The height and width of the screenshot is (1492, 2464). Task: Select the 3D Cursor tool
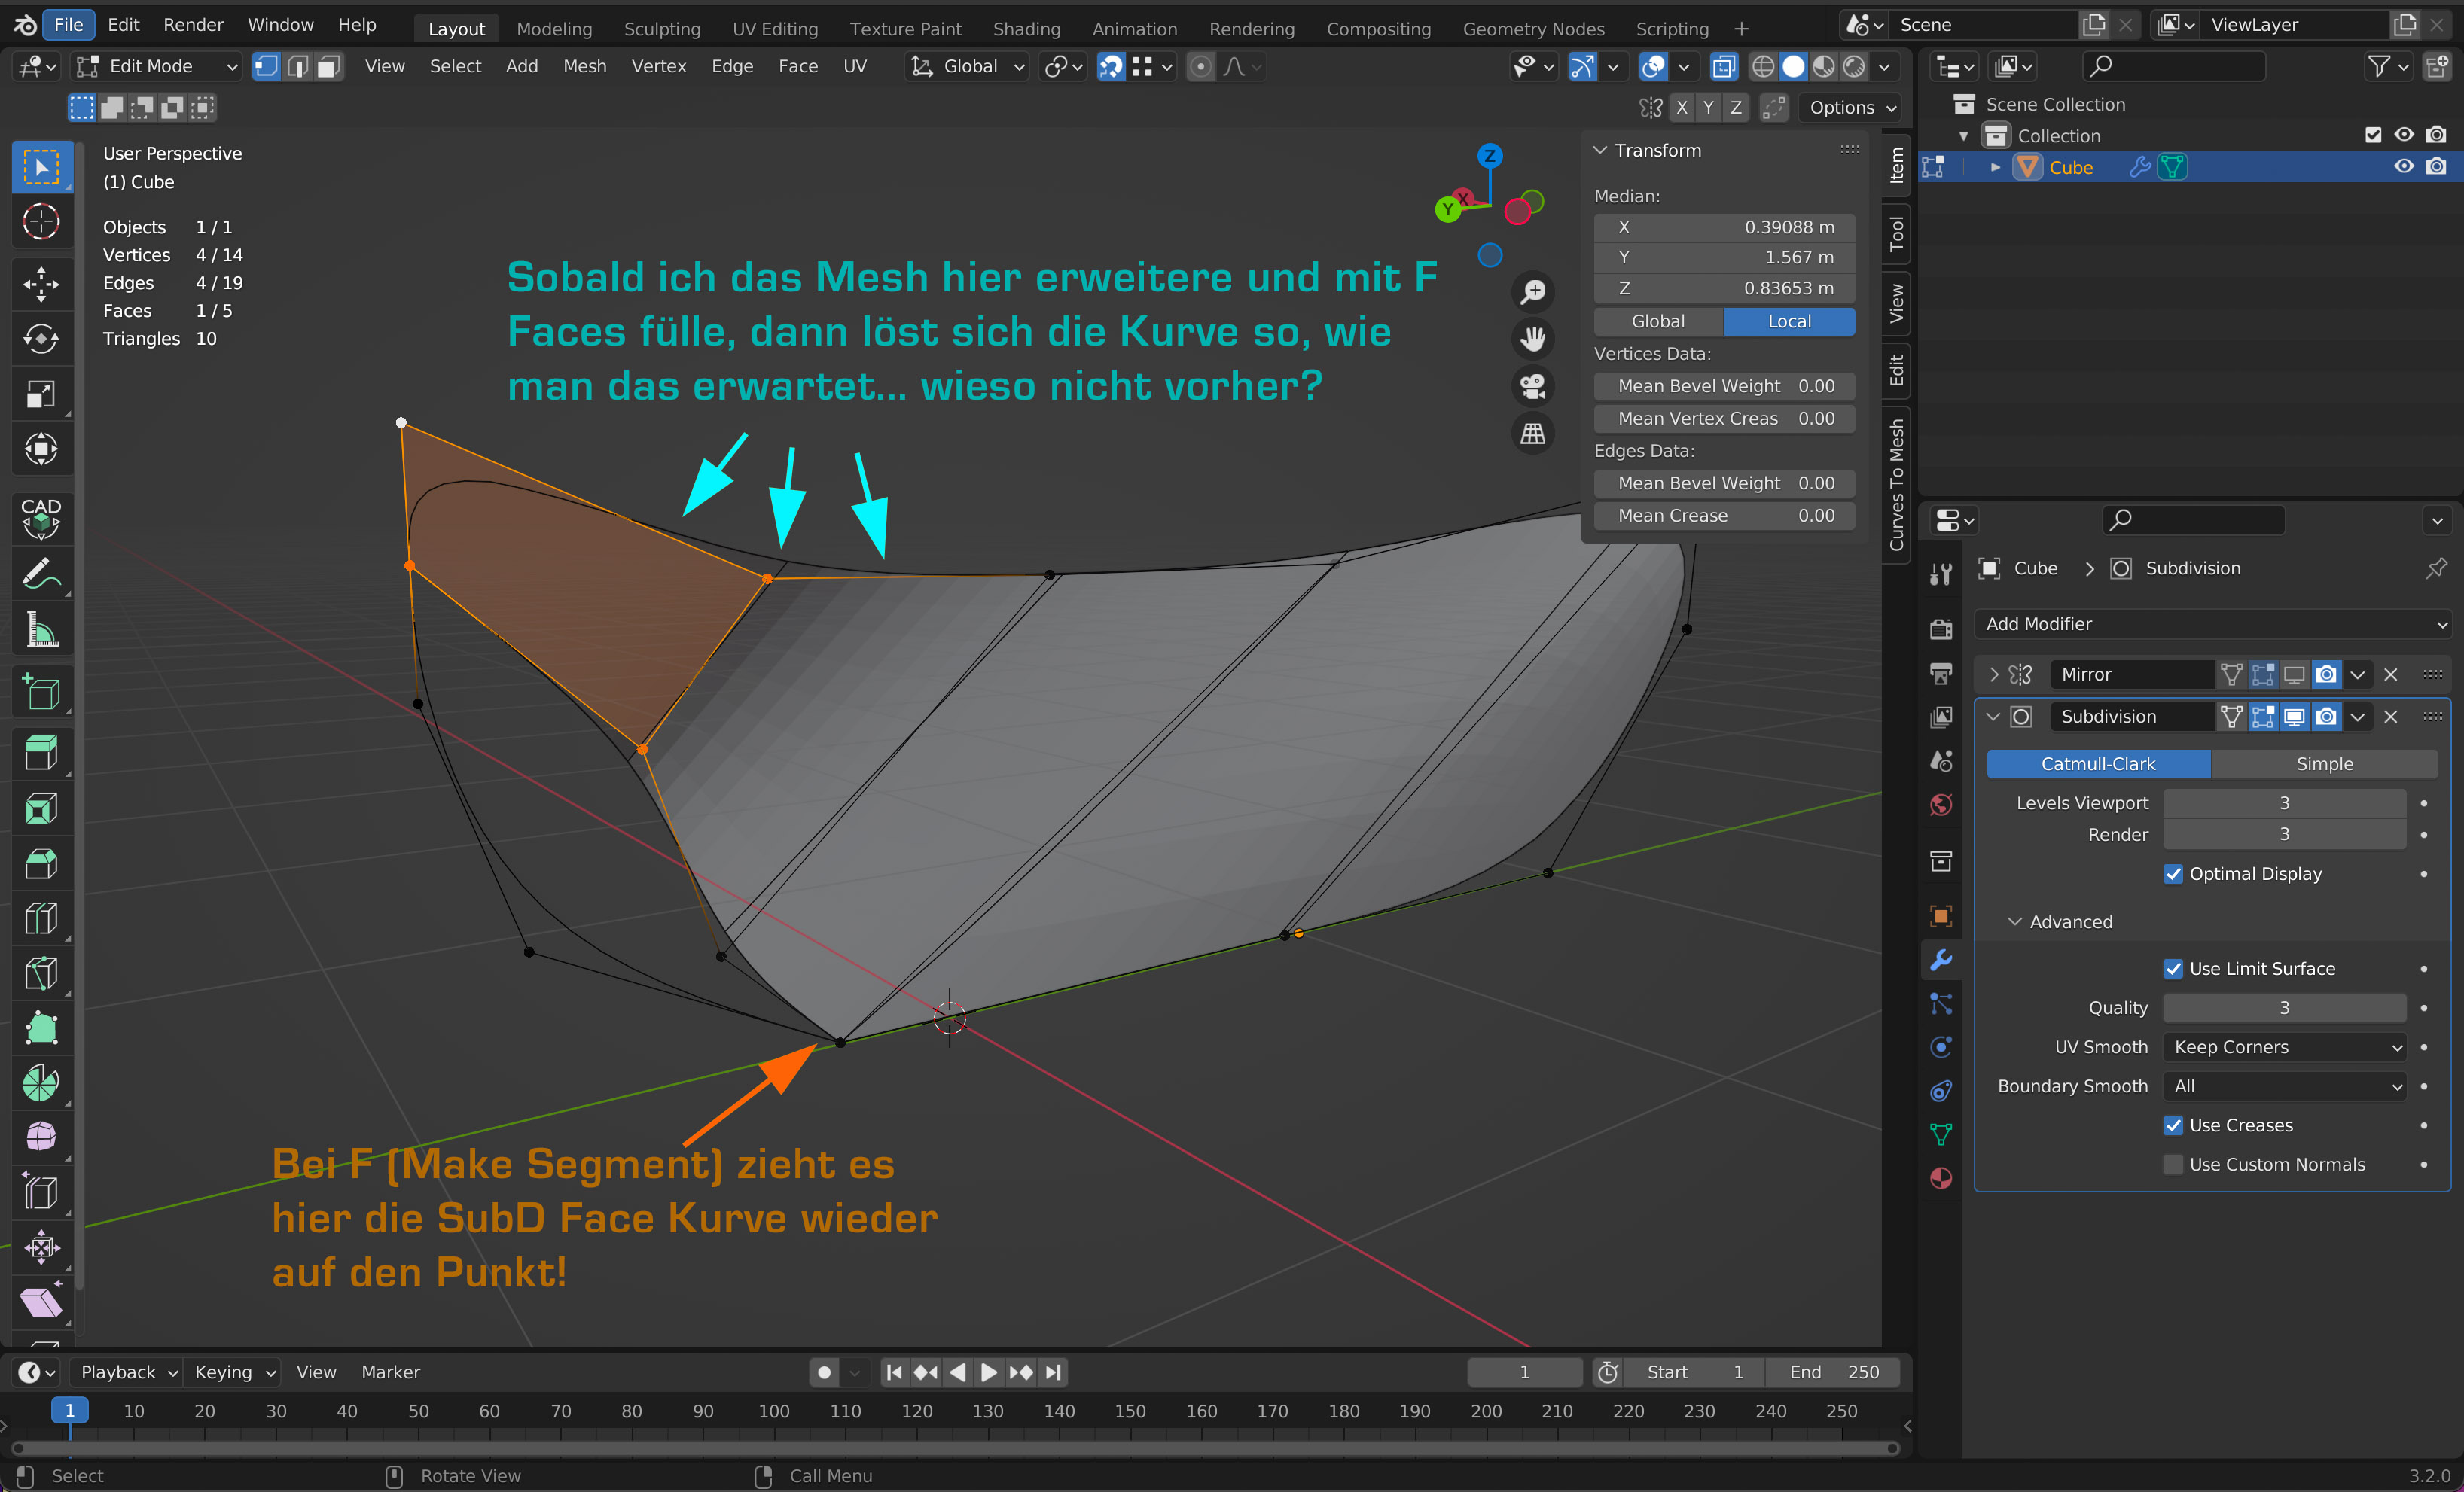pyautogui.click(x=41, y=222)
